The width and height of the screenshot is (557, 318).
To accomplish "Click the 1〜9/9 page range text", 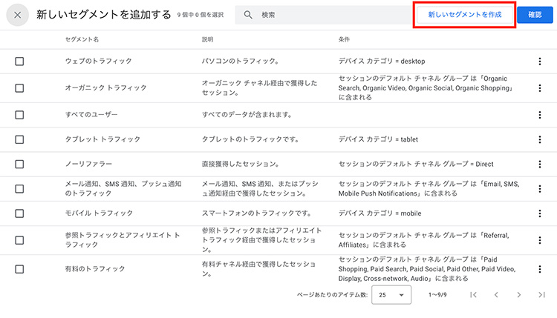I will click(437, 294).
